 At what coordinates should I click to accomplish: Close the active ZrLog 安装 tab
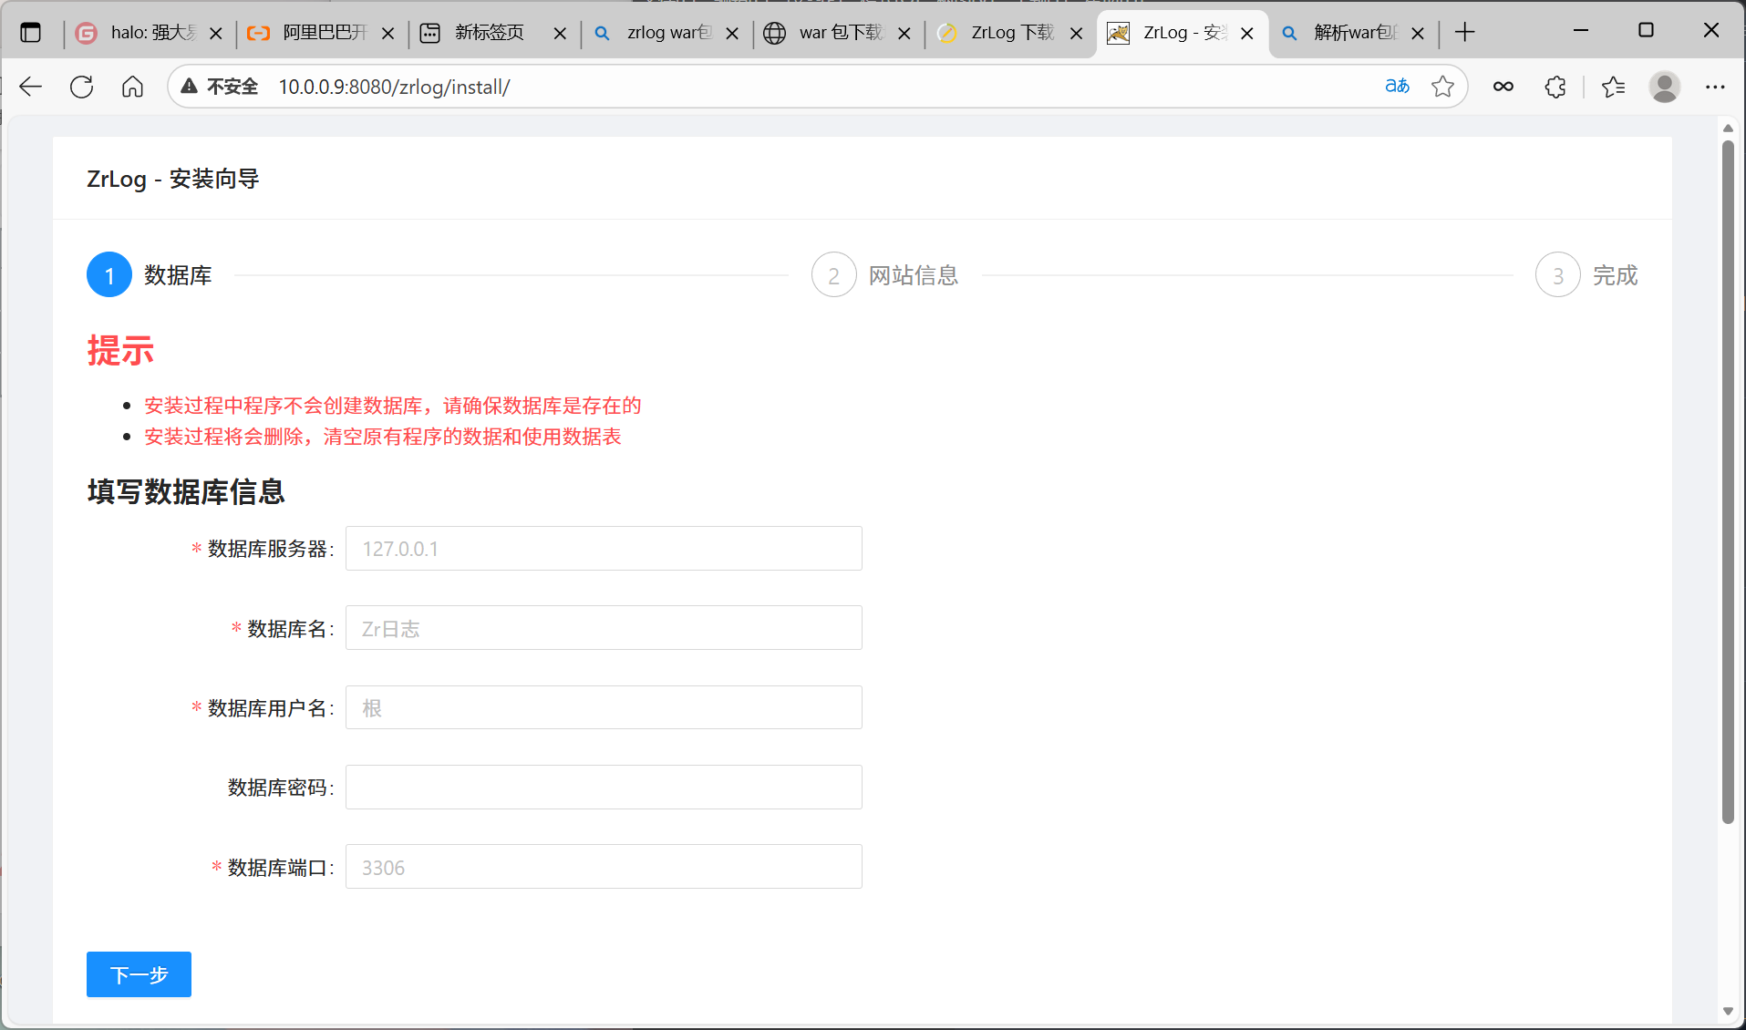click(1247, 34)
